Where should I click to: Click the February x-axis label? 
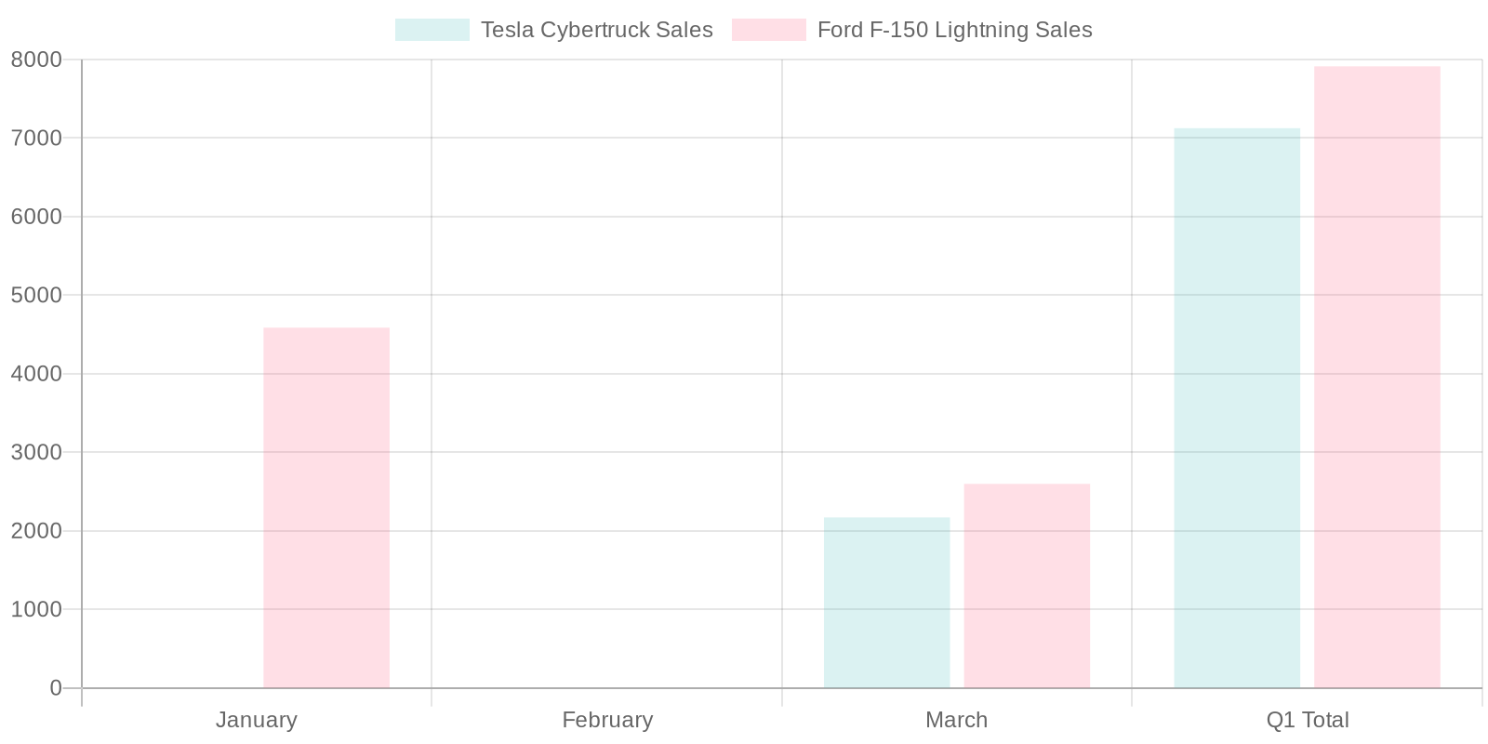607,720
